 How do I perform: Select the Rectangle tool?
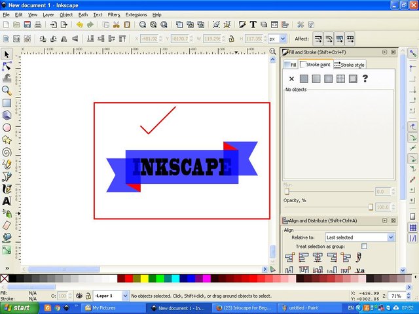[7, 103]
